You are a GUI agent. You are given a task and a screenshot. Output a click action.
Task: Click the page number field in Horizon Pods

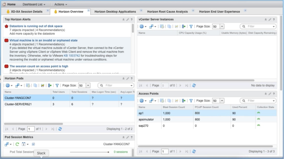click(x=31, y=129)
